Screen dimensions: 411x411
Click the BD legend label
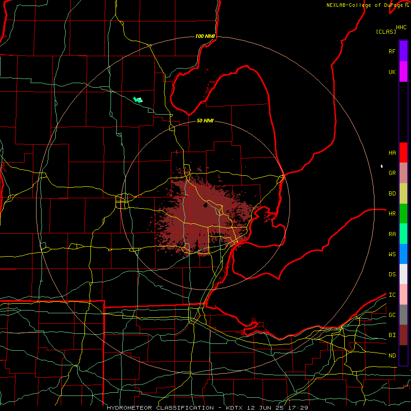click(392, 194)
